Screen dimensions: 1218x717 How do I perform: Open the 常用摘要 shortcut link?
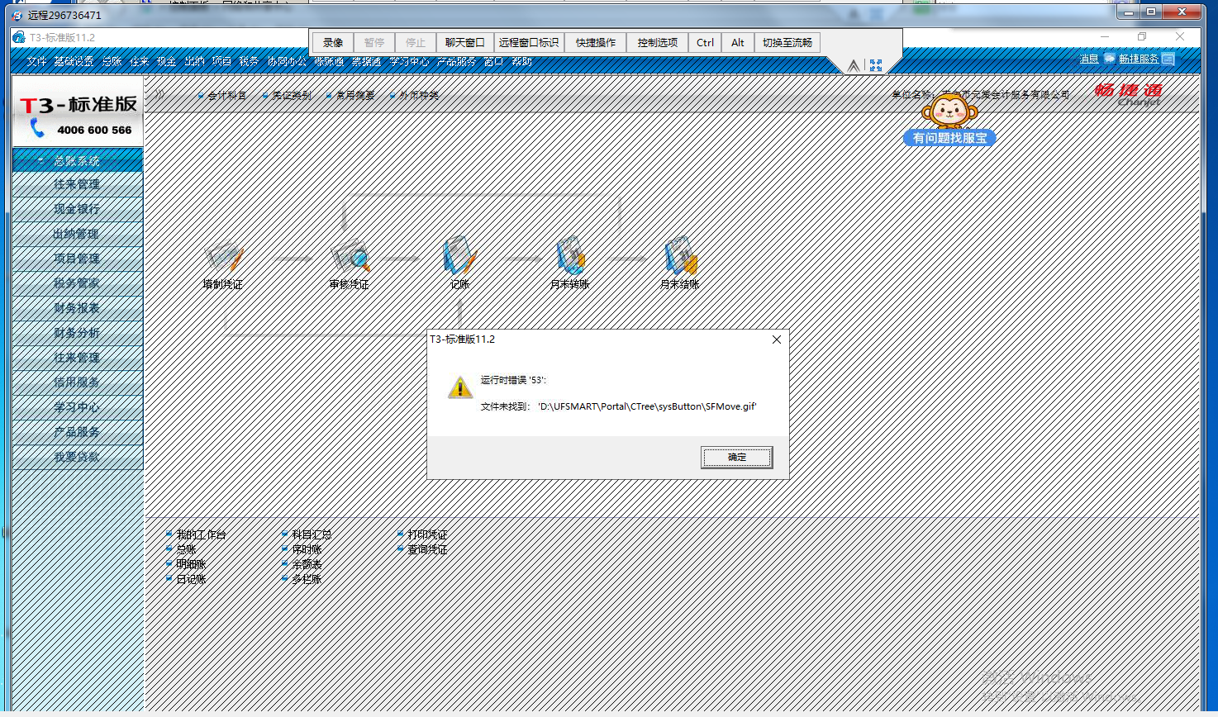[x=355, y=96]
